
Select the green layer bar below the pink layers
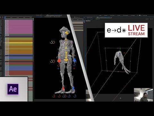[19, 34]
